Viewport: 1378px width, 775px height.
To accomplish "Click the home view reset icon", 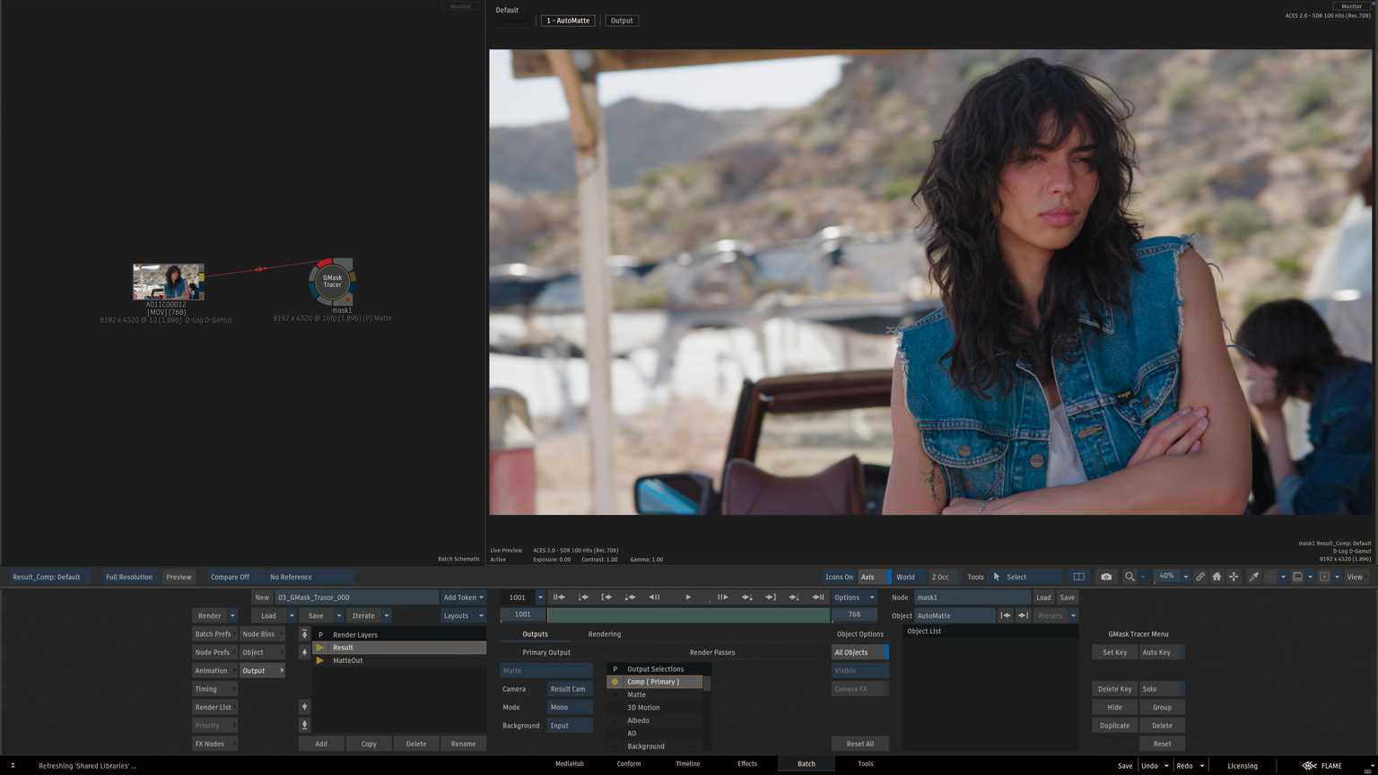I will (x=1217, y=577).
